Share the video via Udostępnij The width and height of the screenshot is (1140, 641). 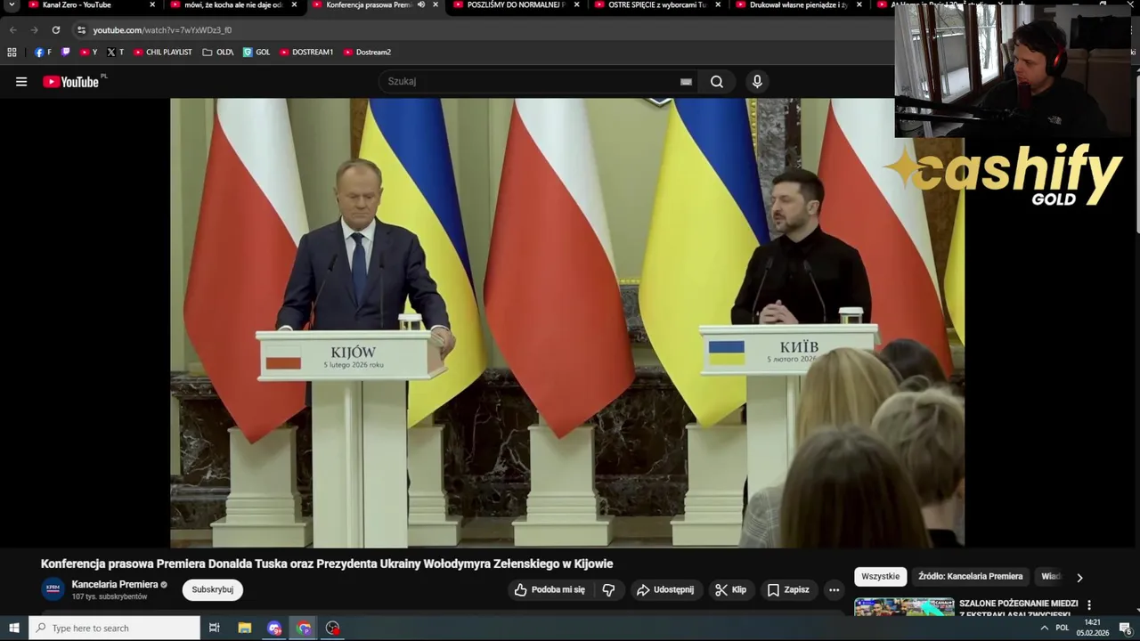click(665, 589)
